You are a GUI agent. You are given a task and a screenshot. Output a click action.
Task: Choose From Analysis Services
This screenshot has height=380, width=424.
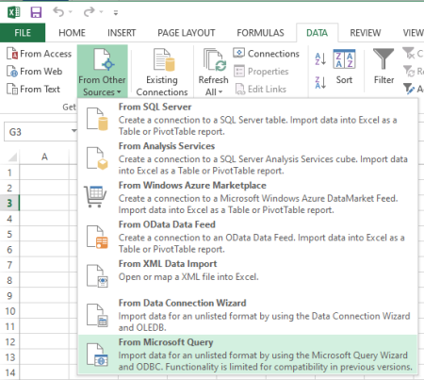(248, 158)
